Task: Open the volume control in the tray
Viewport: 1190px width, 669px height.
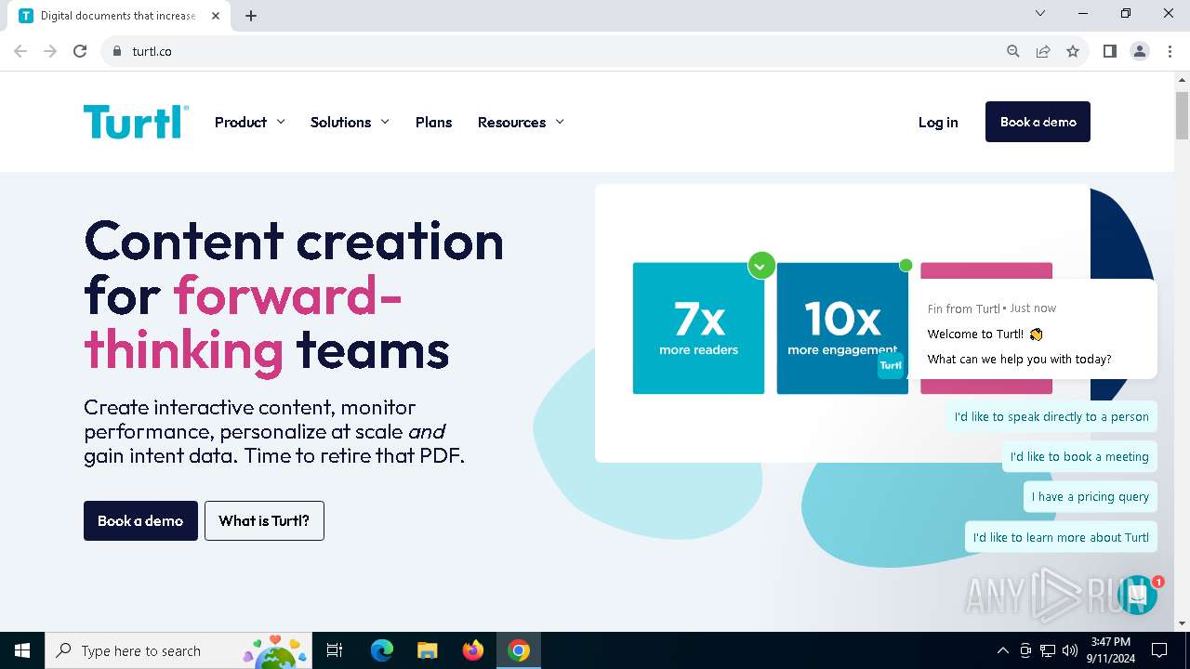Action: 1070,650
